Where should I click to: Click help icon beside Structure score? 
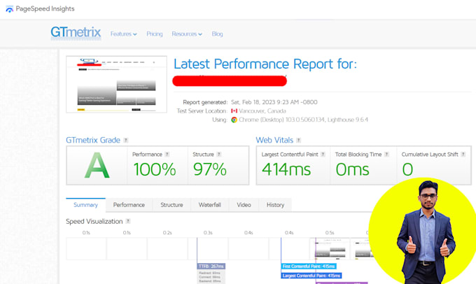[219, 155]
